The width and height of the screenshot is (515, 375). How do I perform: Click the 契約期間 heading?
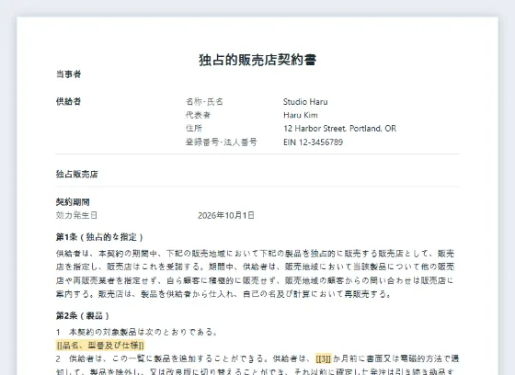(73, 202)
